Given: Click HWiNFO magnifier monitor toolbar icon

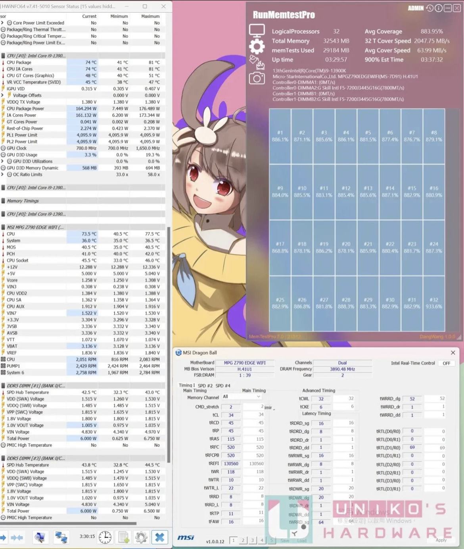Looking at the screenshot, I should coord(40,537).
